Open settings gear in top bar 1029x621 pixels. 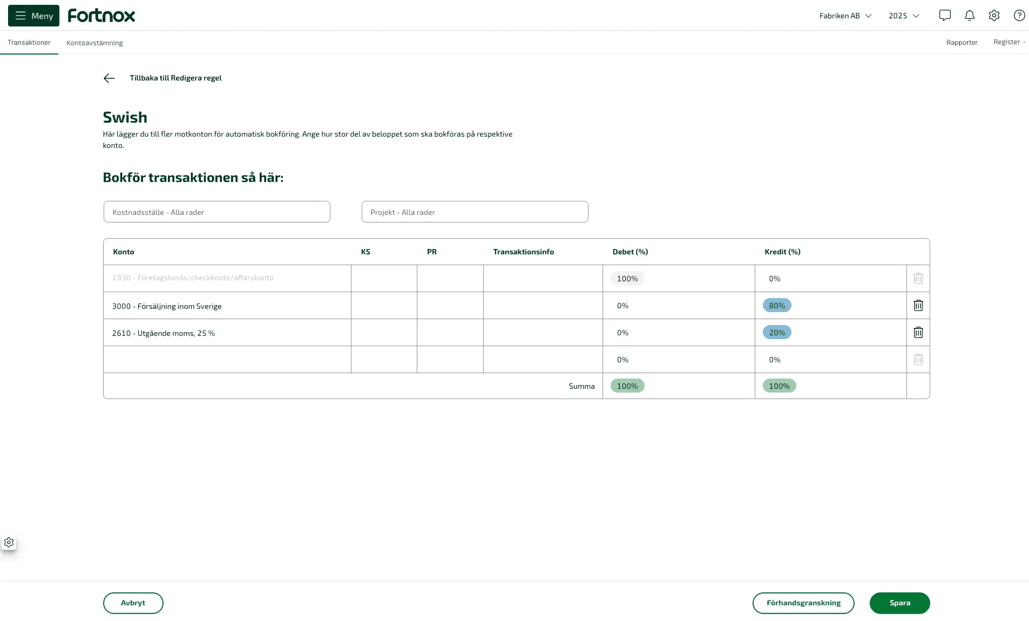click(x=994, y=16)
